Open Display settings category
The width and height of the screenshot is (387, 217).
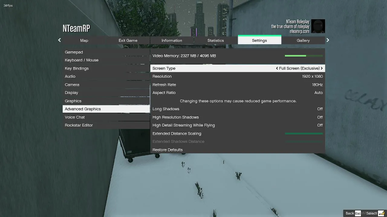click(x=106, y=93)
